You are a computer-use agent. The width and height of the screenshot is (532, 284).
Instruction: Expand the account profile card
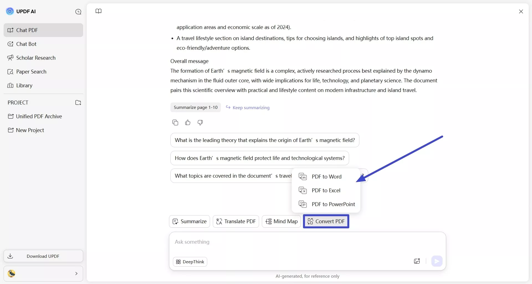click(76, 274)
